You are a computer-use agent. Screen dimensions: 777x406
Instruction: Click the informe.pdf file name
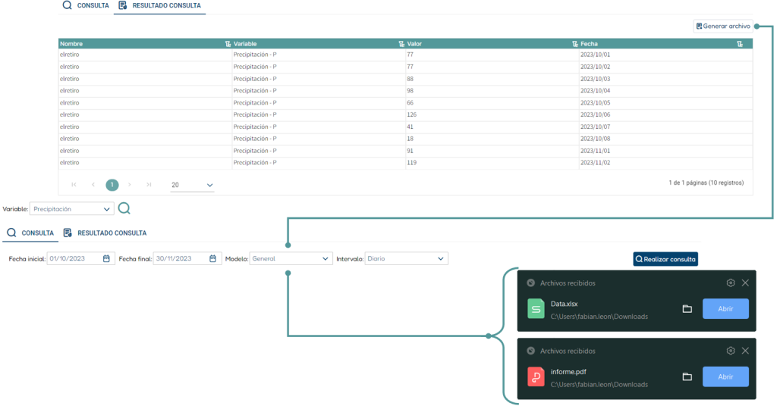[x=568, y=372]
